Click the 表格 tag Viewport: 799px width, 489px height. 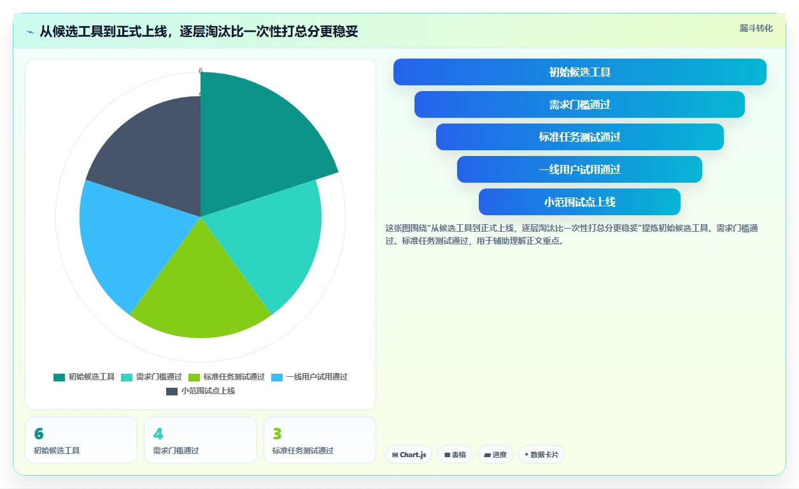point(455,455)
